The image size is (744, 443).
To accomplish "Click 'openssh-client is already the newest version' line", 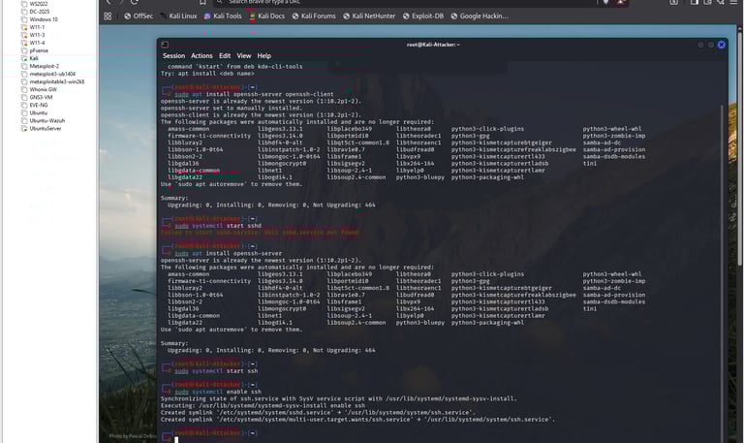I will 261,115.
